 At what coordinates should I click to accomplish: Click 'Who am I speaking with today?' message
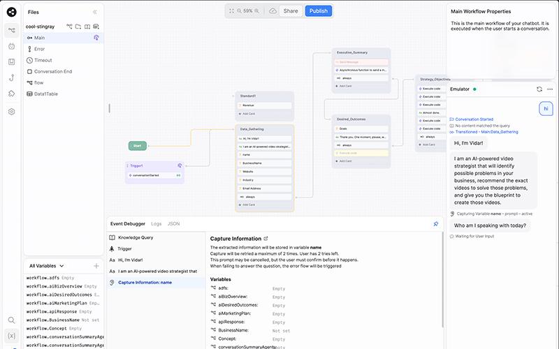click(x=490, y=225)
